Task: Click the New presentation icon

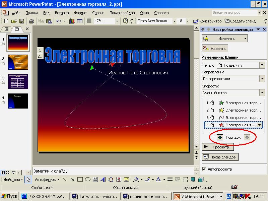Action: click(6, 21)
